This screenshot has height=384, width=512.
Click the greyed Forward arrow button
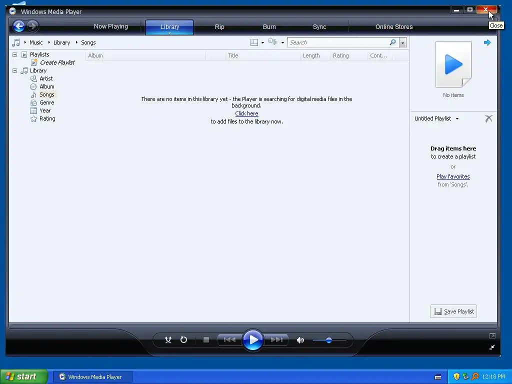click(32, 26)
